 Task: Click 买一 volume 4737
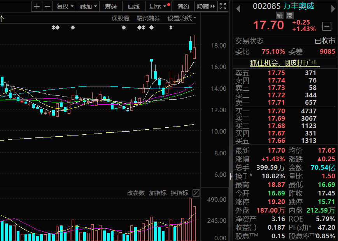coord(309,111)
